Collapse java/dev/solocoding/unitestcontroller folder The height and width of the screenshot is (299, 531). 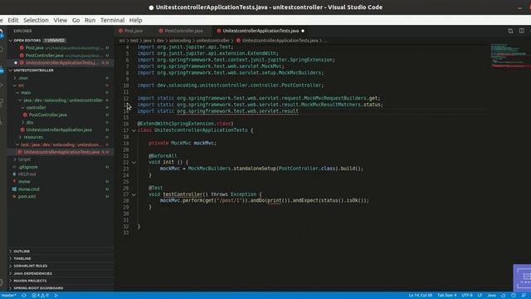(x=63, y=100)
